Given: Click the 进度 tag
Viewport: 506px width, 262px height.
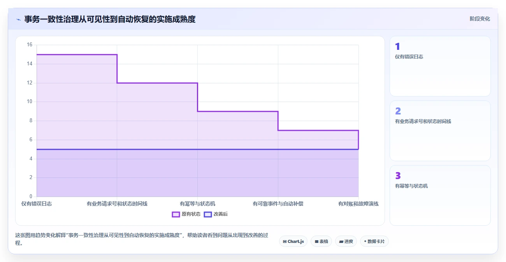Looking at the screenshot, I should coord(346,241).
